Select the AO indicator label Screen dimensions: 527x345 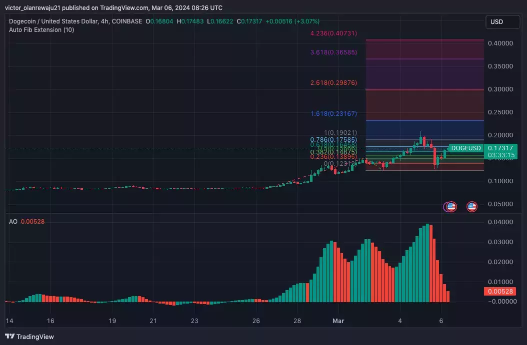pyautogui.click(x=13, y=222)
